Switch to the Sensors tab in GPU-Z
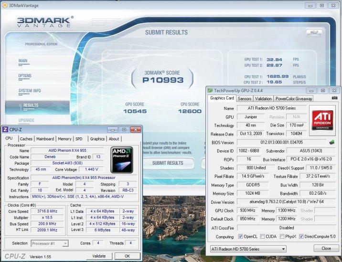Screen dimensions: 342x262 pyautogui.click(x=245, y=99)
